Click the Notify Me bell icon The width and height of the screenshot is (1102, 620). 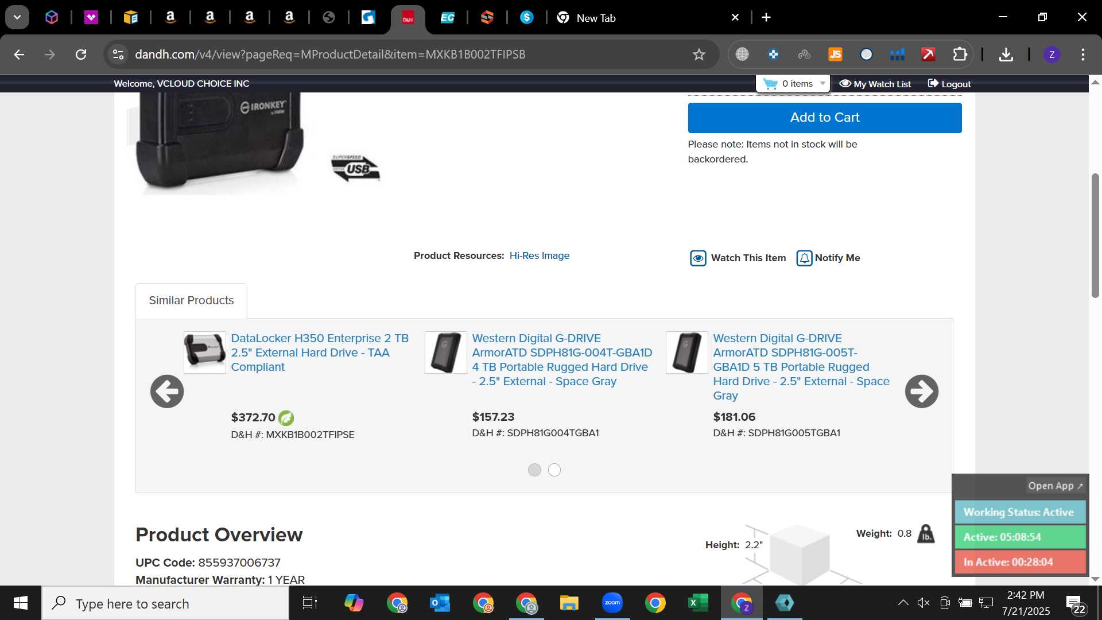tap(804, 258)
